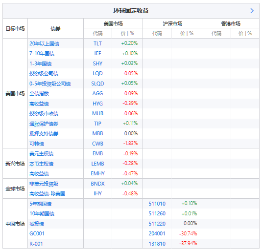Open the GC001 link
Screen dimensions: 262x251
(x=37, y=233)
